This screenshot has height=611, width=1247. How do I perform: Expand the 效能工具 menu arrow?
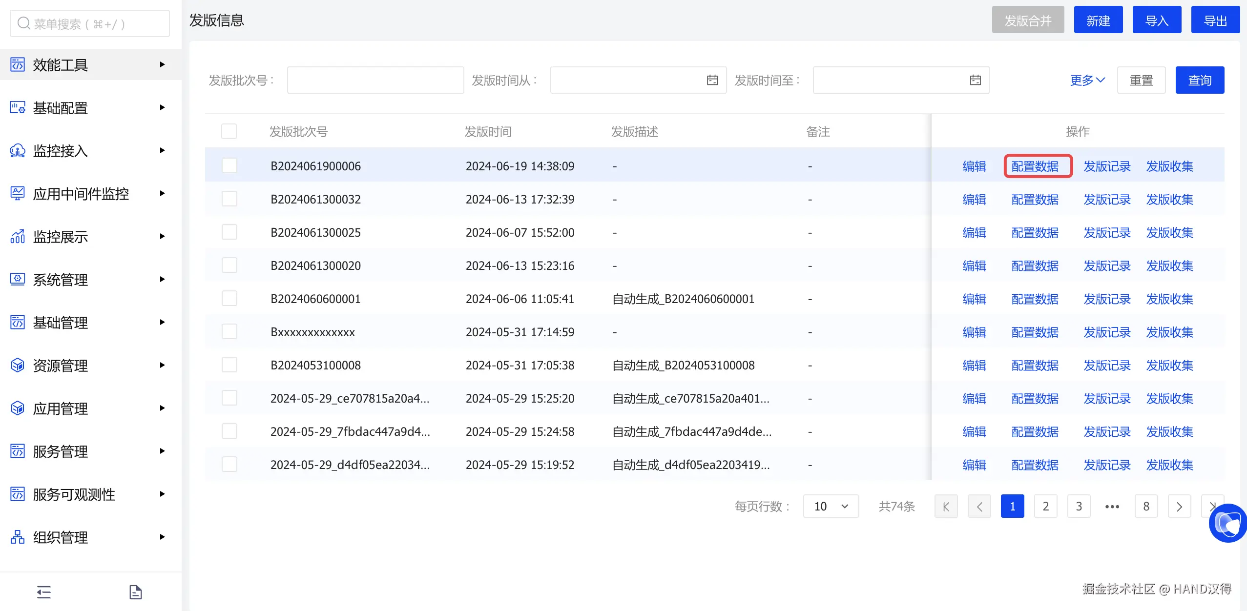coord(162,64)
